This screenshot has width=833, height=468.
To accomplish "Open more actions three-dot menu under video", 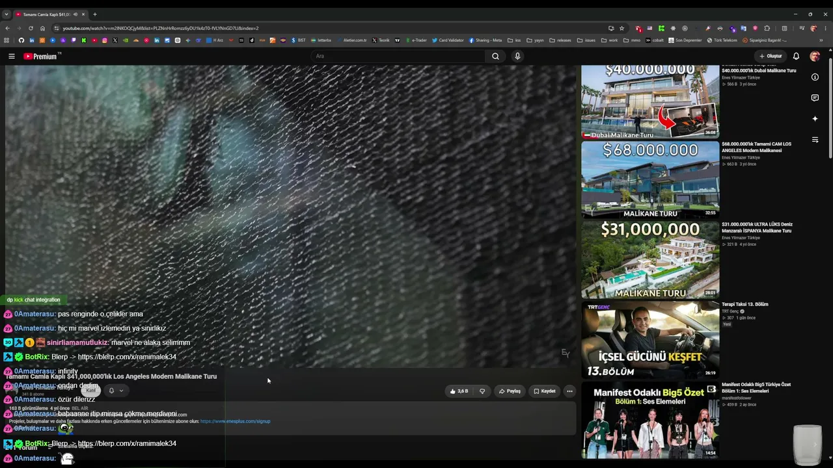I will pyautogui.click(x=569, y=391).
